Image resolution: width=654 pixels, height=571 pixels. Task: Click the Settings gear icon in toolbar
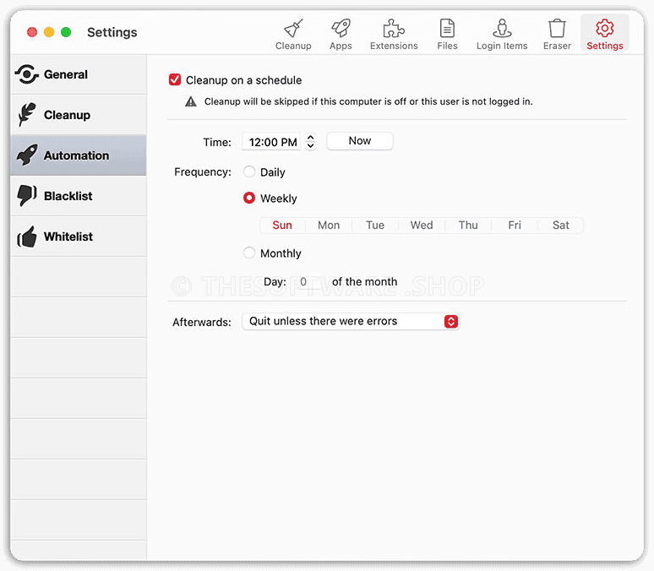605,29
